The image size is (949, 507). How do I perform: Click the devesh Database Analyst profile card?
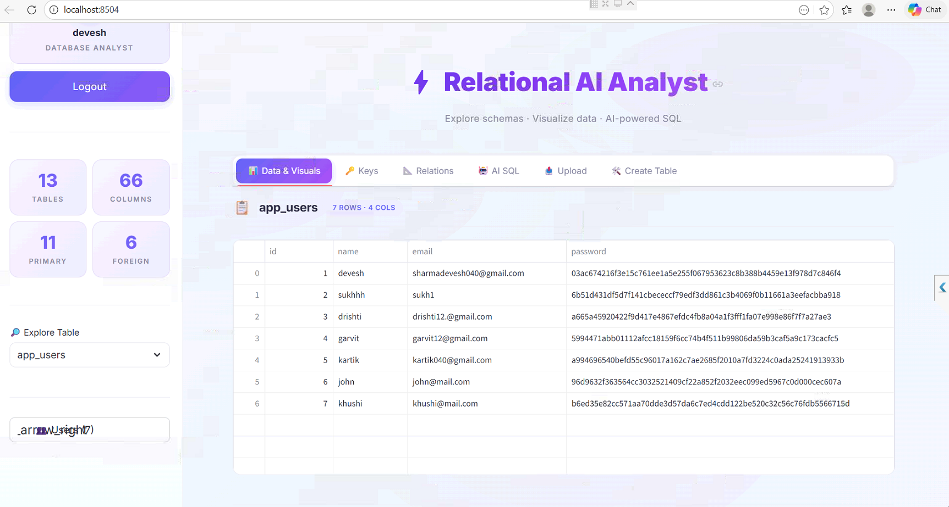coord(90,42)
